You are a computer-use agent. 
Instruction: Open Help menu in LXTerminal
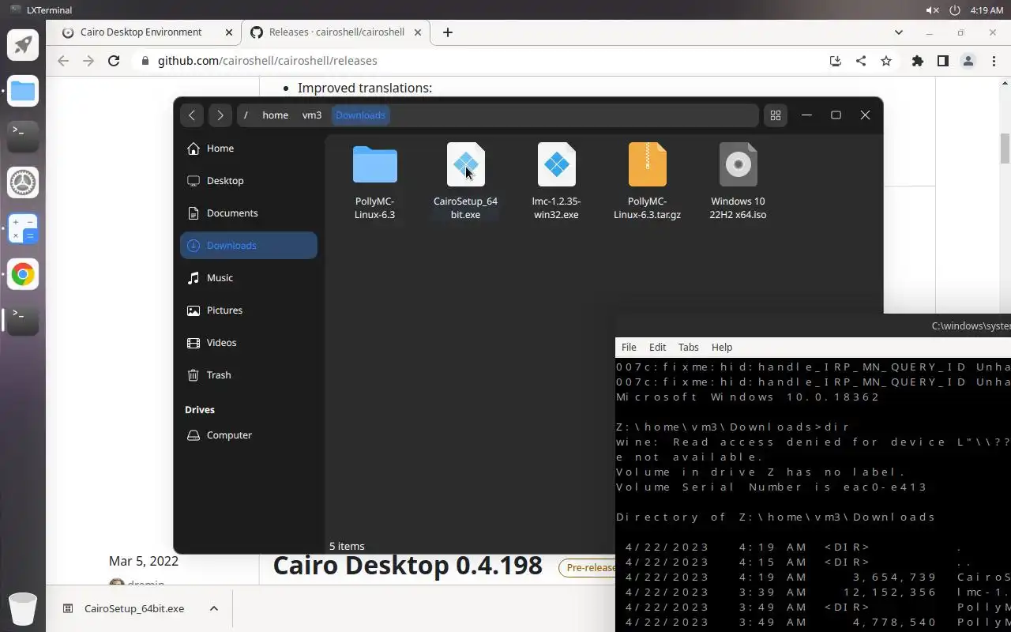coord(722,347)
